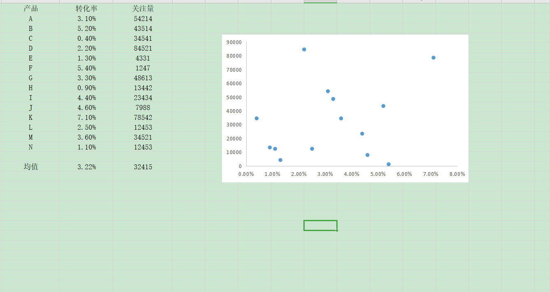Viewport: 550px width, 292px height.
Task: Select the highest scatter point near 84521
Action: point(304,49)
